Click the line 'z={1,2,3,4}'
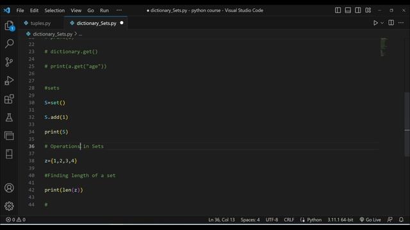 [x=61, y=161]
